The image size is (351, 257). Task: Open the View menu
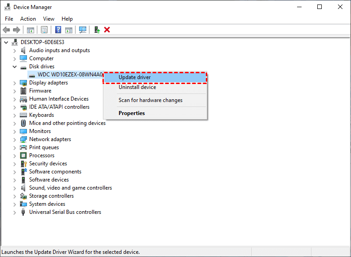(49, 19)
